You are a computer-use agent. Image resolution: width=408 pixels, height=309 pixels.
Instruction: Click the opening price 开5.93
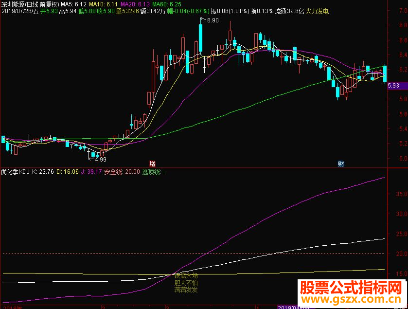pos(49,11)
